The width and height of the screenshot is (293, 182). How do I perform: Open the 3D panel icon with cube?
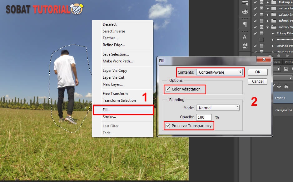click(x=245, y=46)
